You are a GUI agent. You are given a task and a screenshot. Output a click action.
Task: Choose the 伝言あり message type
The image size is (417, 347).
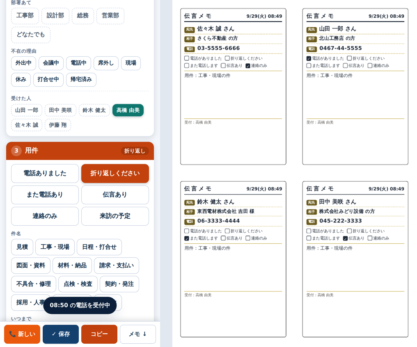coord(115,195)
